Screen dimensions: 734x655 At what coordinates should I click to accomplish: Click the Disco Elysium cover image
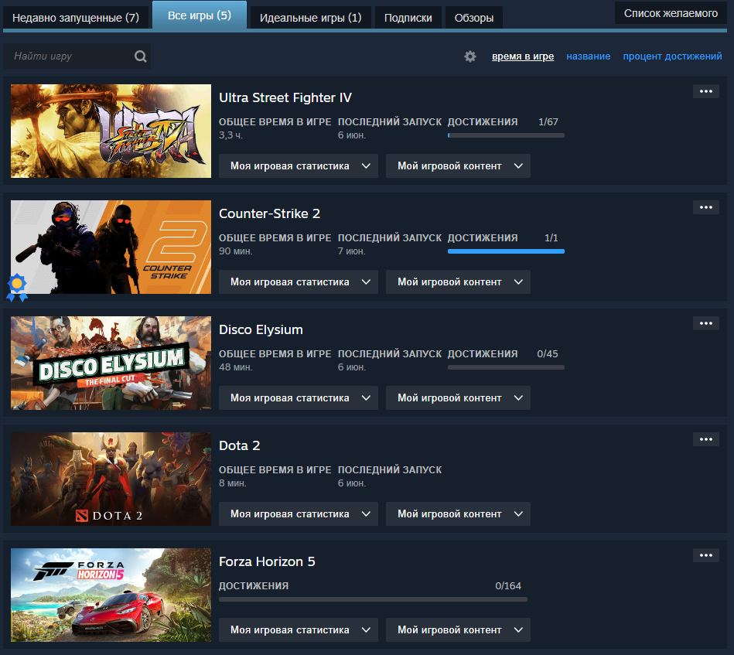click(111, 363)
